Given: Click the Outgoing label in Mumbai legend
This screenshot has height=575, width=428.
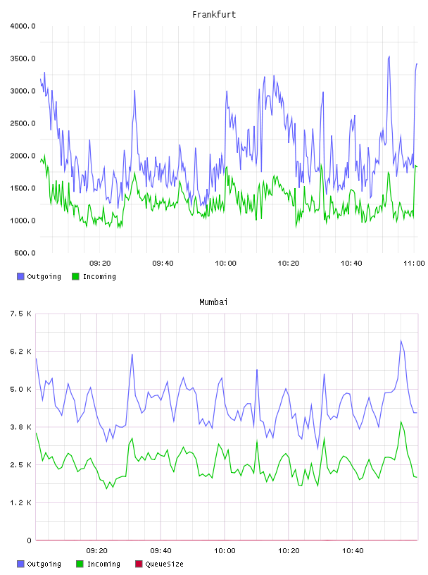Looking at the screenshot, I should [x=44, y=564].
